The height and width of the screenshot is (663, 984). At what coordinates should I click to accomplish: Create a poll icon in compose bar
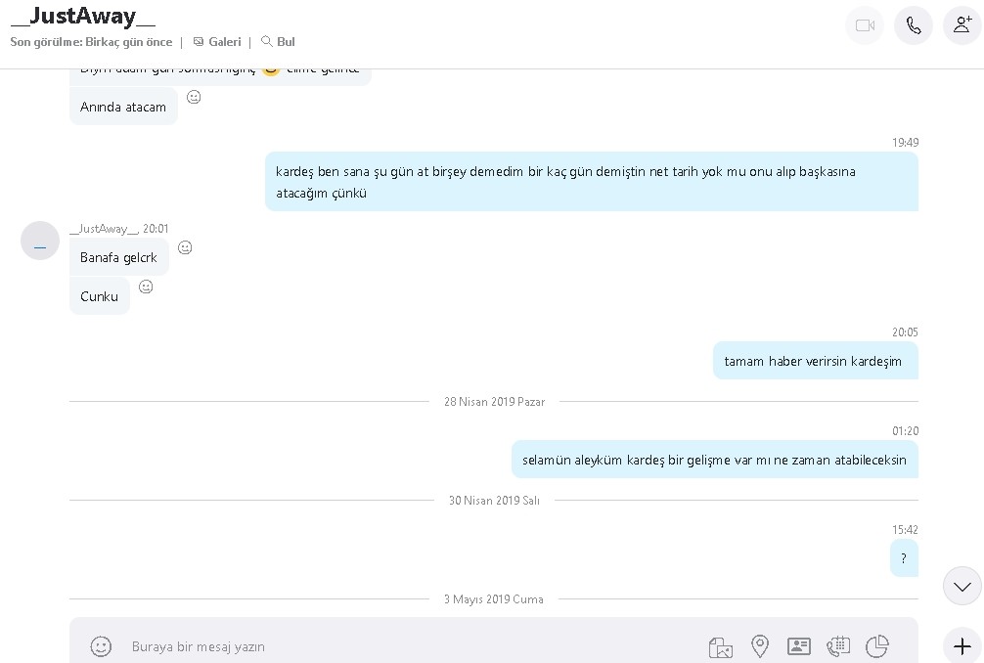point(876,646)
